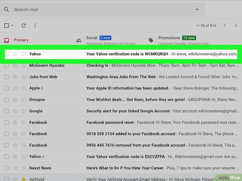Screen dimensions: 242x181
Task: Select Facebook password reset email checkbox
Action: [x=7, y=123]
